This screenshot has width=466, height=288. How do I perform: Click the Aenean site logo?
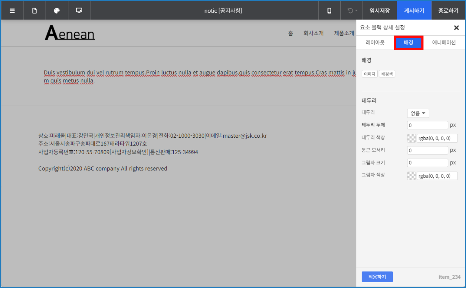coord(70,33)
